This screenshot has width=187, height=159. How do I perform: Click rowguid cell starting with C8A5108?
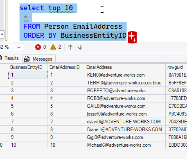[x=176, y=91]
